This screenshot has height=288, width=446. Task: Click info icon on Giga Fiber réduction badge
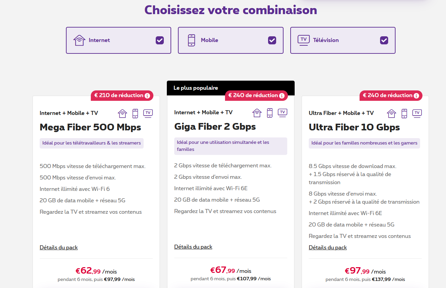(282, 96)
